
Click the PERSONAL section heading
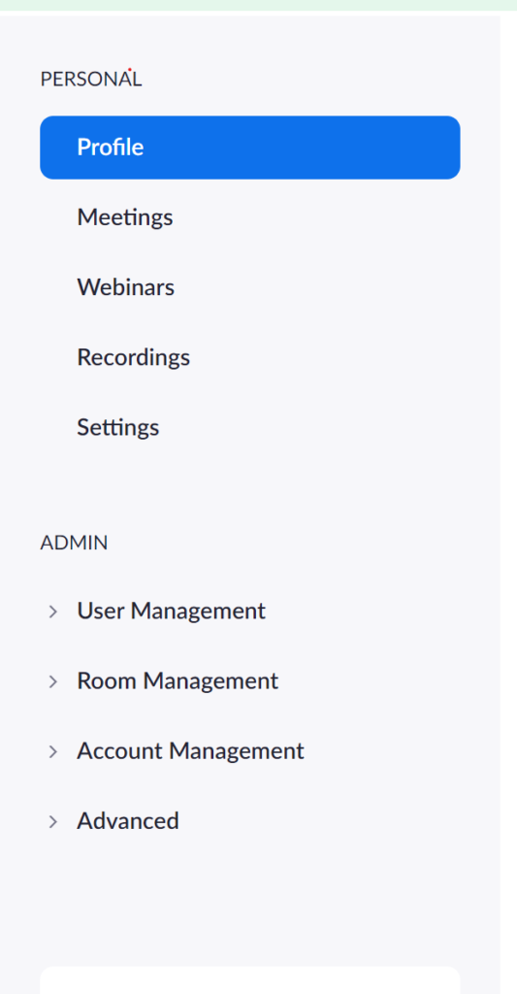point(90,80)
